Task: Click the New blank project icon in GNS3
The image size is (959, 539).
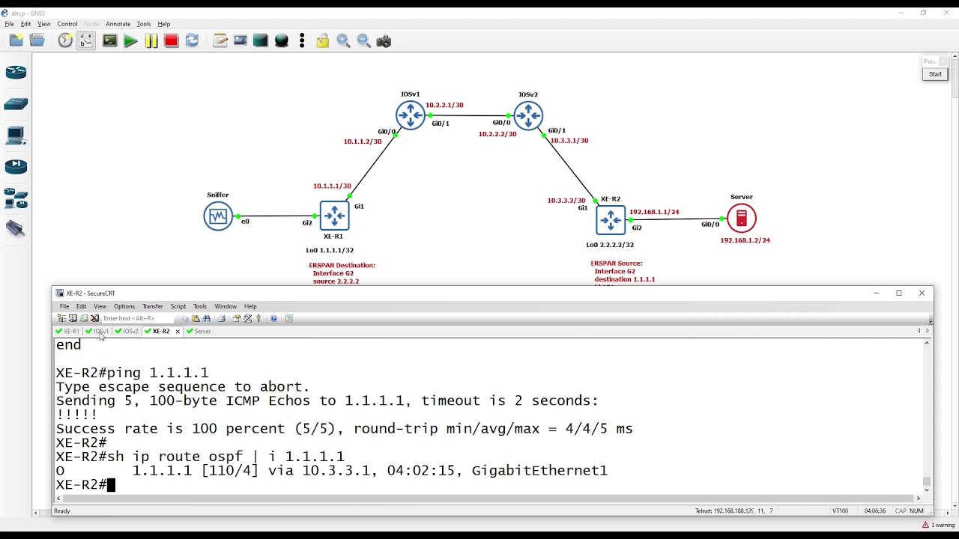Action: click(16, 40)
